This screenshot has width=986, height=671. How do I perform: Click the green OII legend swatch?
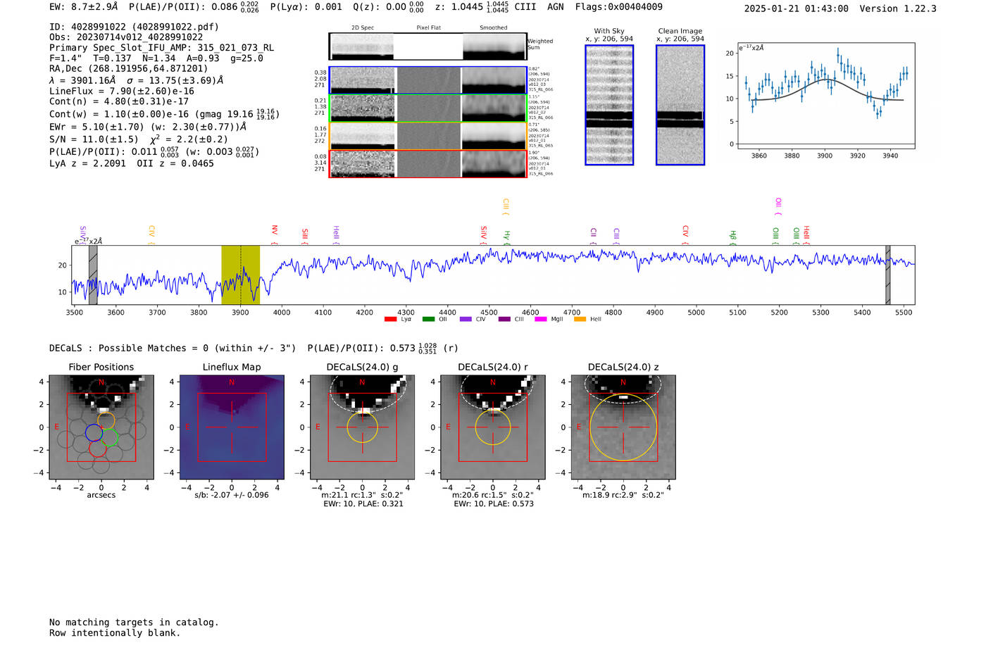coord(428,320)
